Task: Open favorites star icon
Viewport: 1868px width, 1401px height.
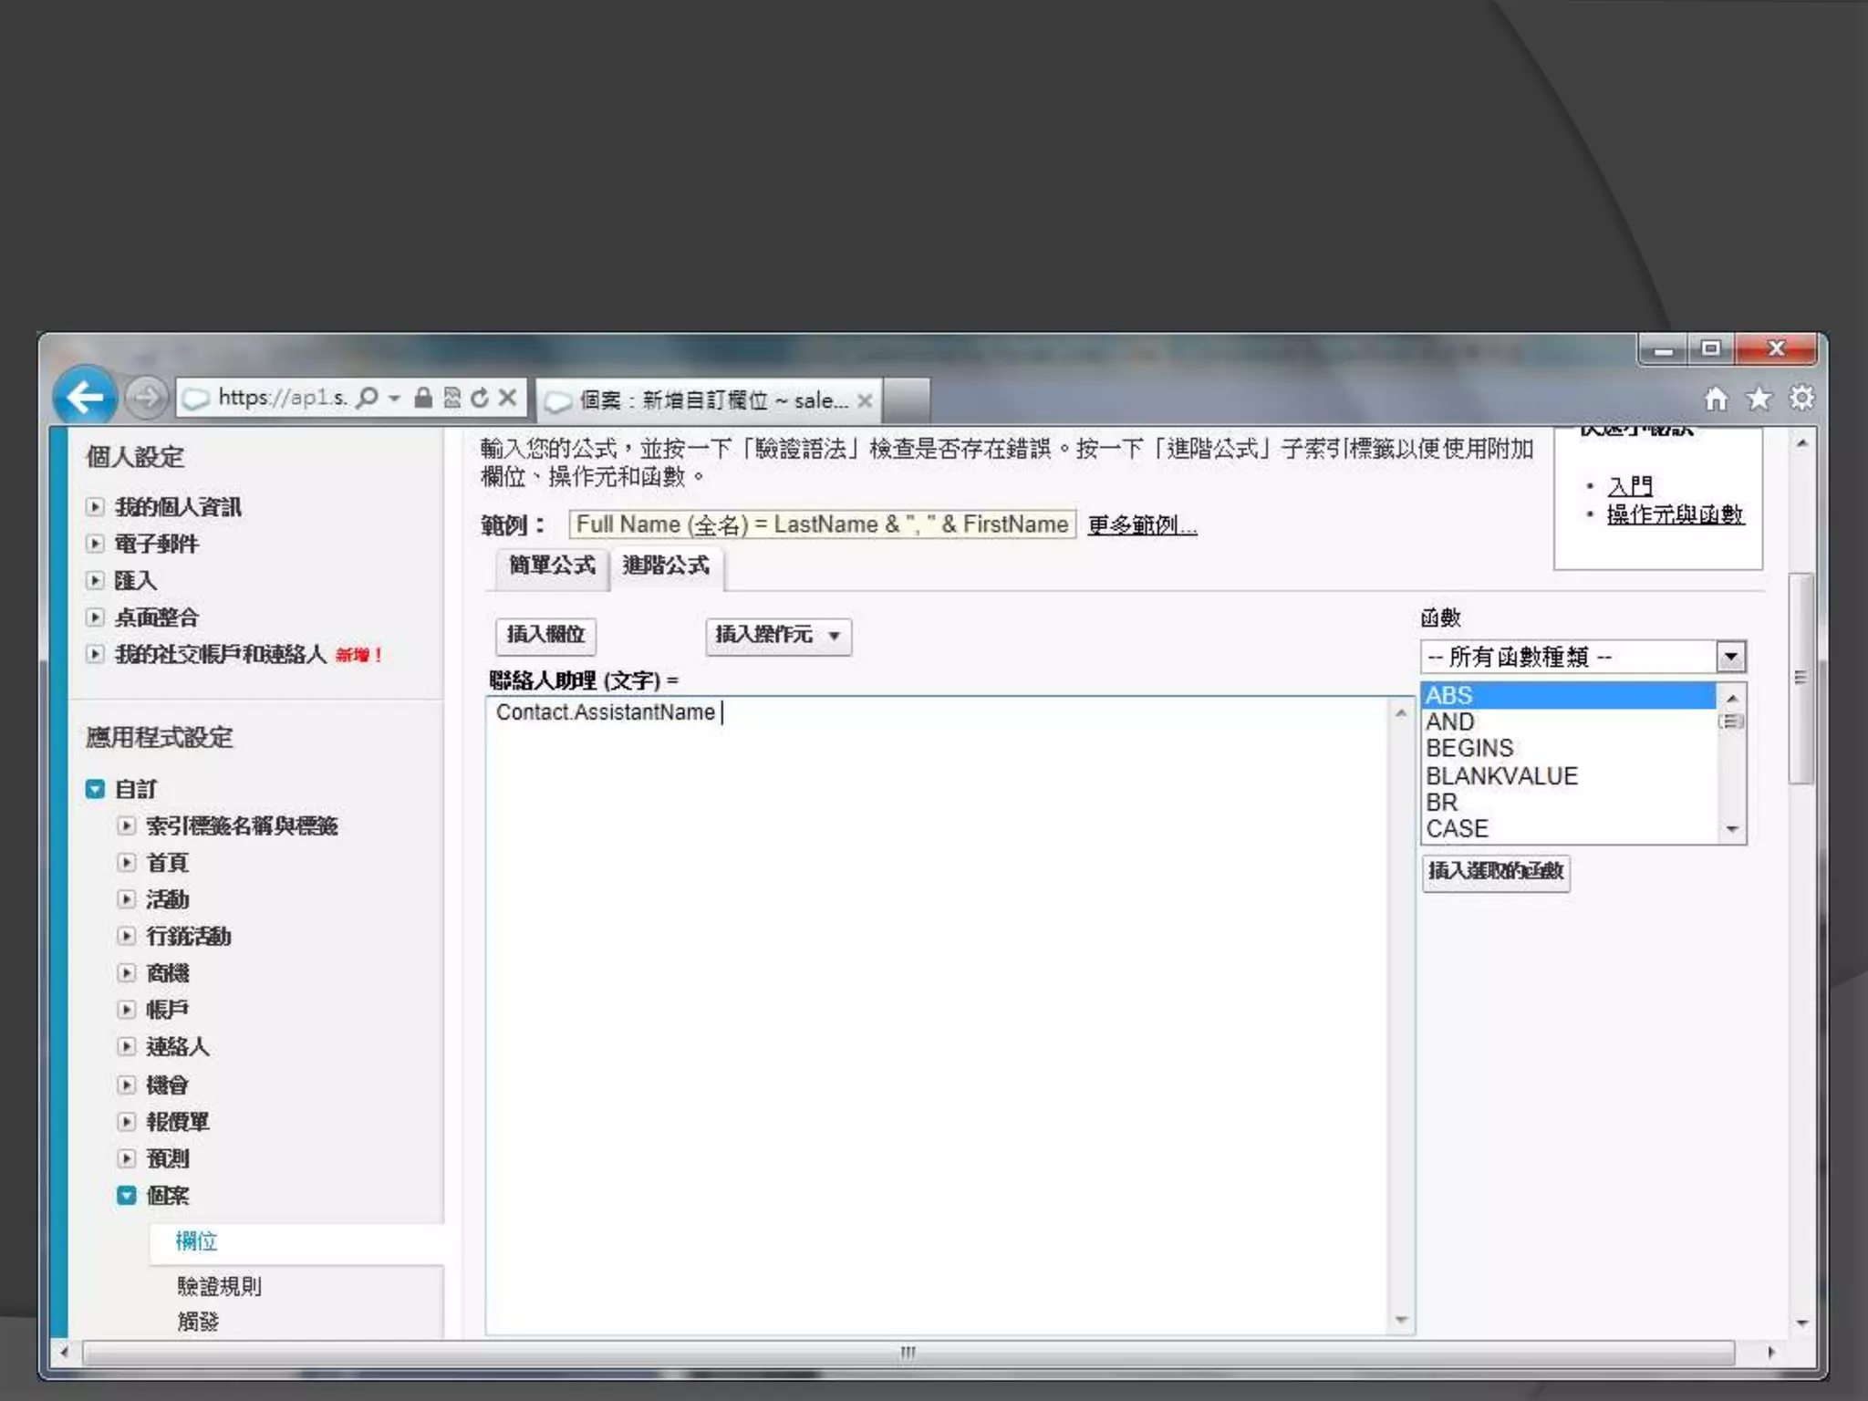Action: tap(1759, 399)
